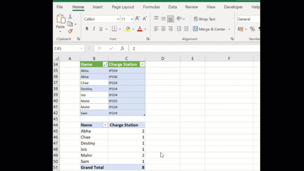Open Calibri font name dropdown

tap(118, 19)
